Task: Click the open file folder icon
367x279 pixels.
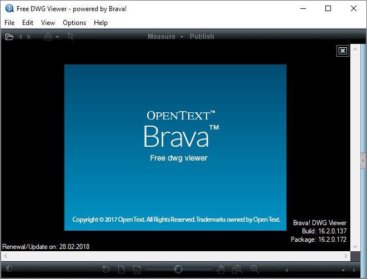Action: [9, 37]
